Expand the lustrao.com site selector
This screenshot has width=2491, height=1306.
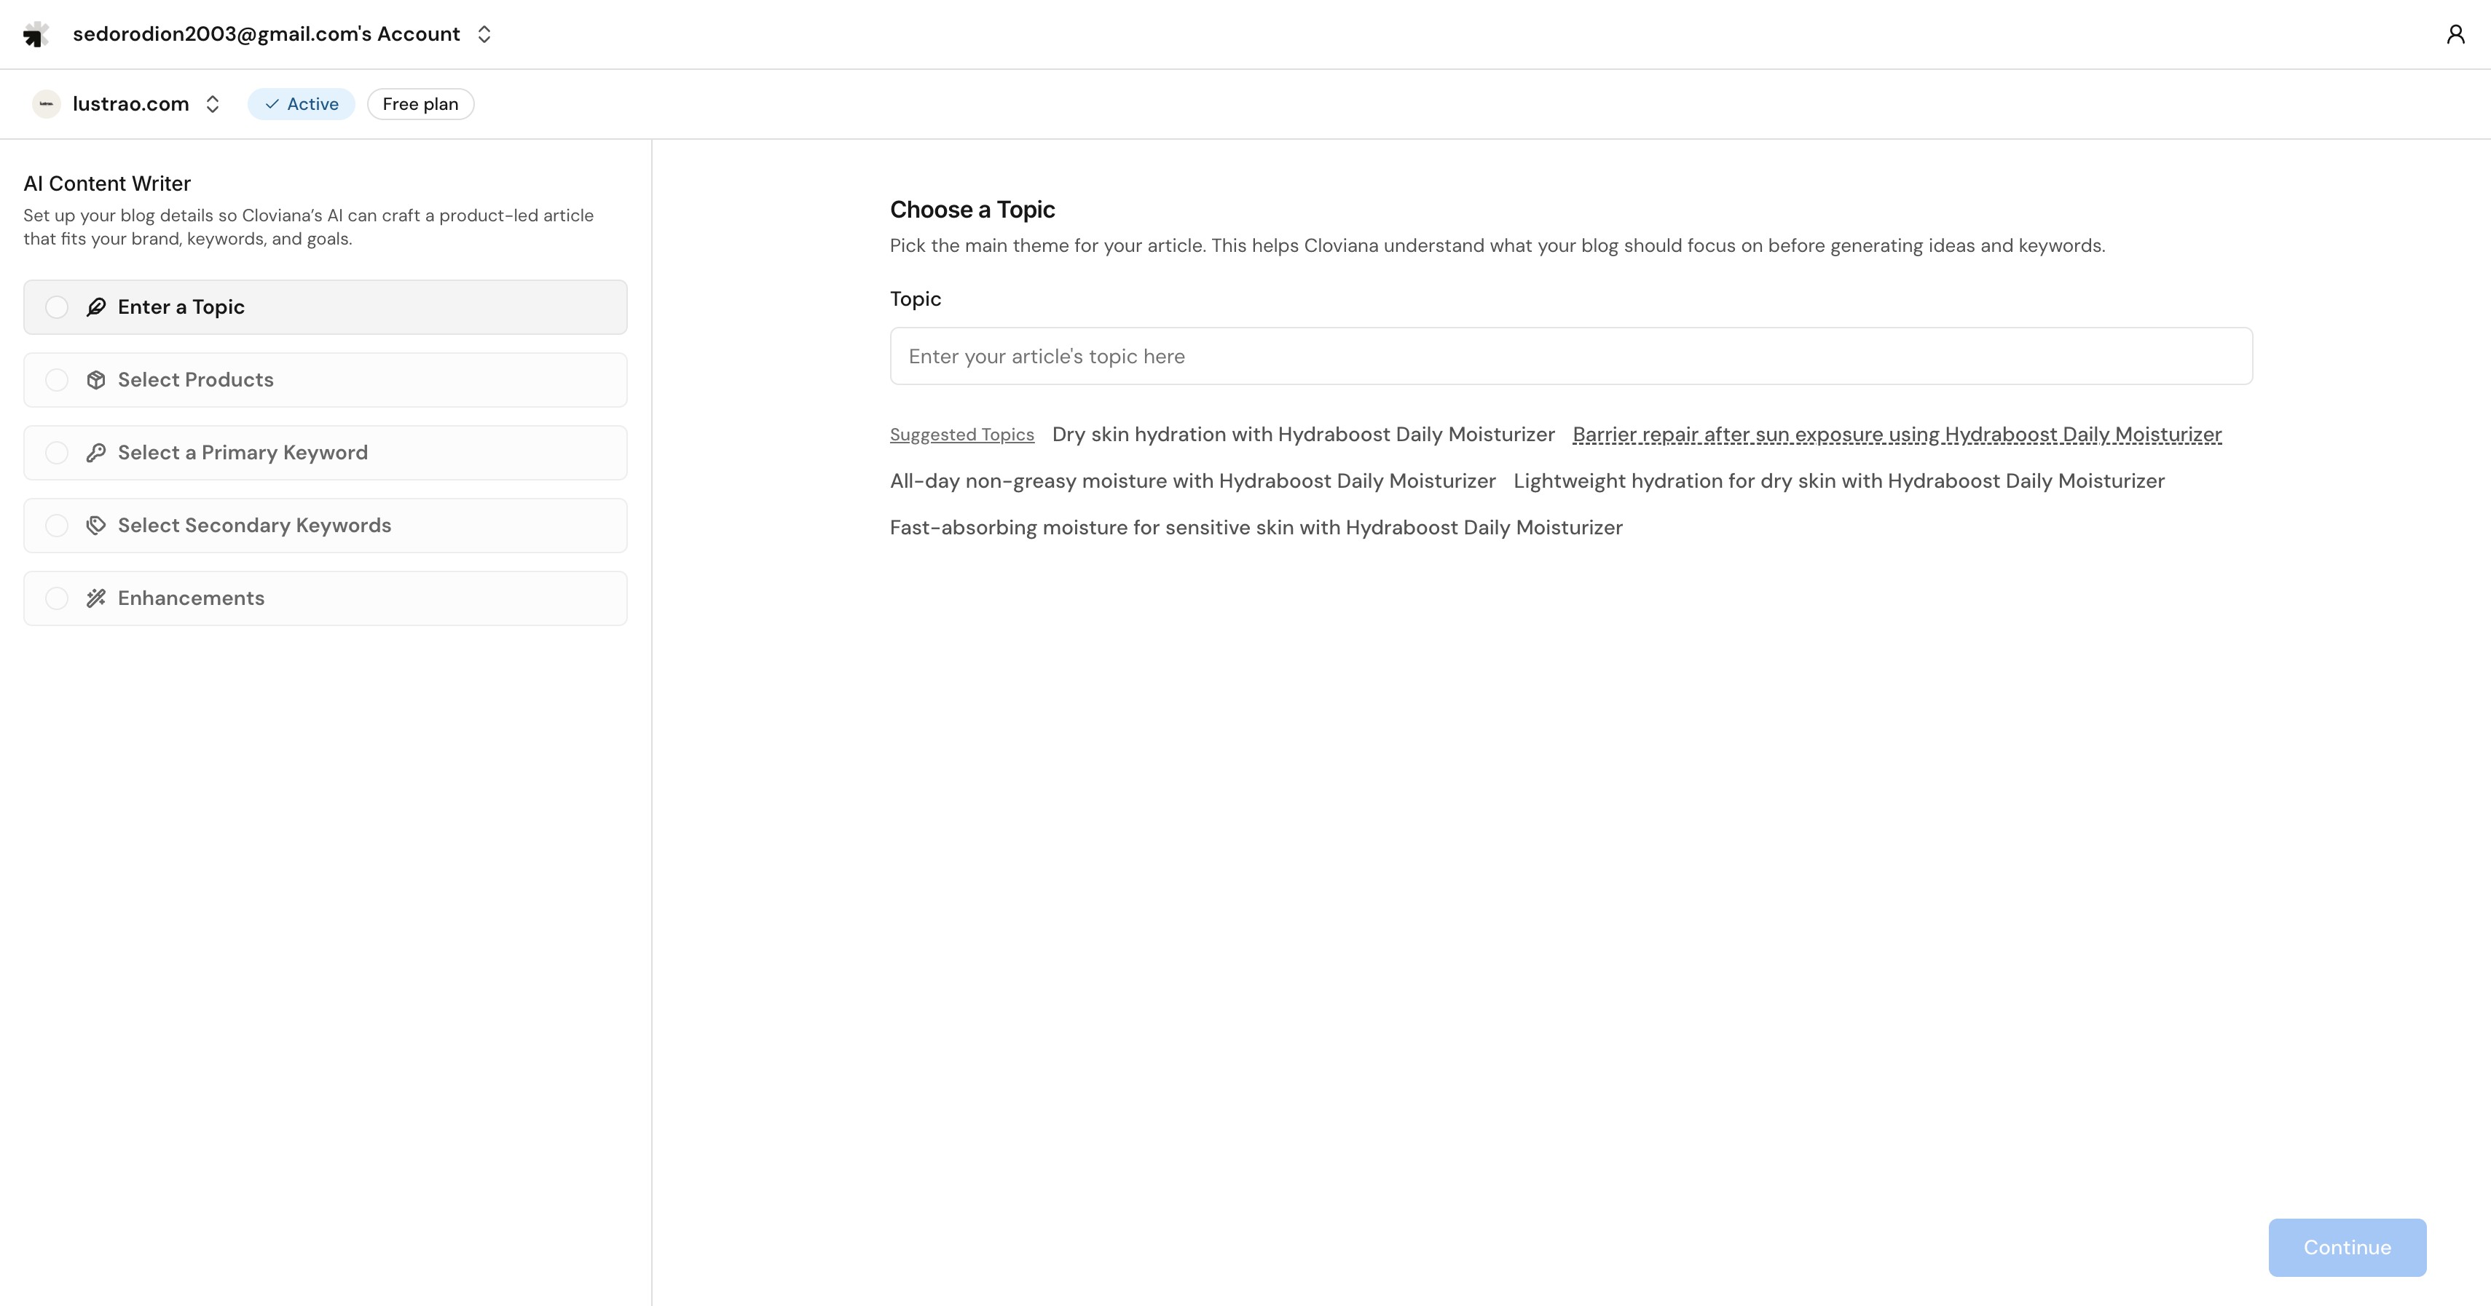click(213, 104)
